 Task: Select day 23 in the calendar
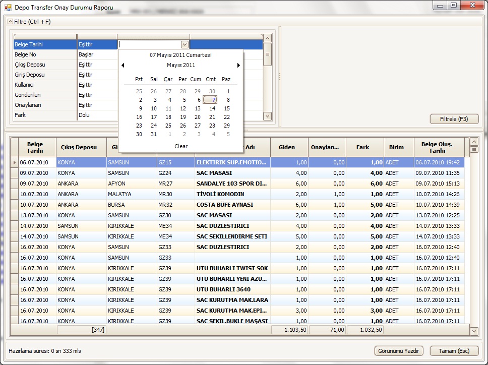click(x=139, y=126)
